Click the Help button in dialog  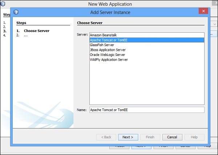click(194, 137)
